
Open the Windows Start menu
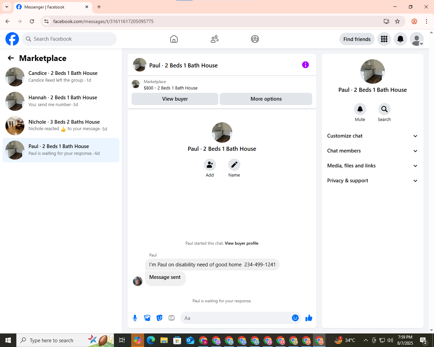[8, 340]
